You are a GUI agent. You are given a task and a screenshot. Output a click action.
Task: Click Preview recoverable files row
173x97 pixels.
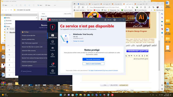click(34, 36)
